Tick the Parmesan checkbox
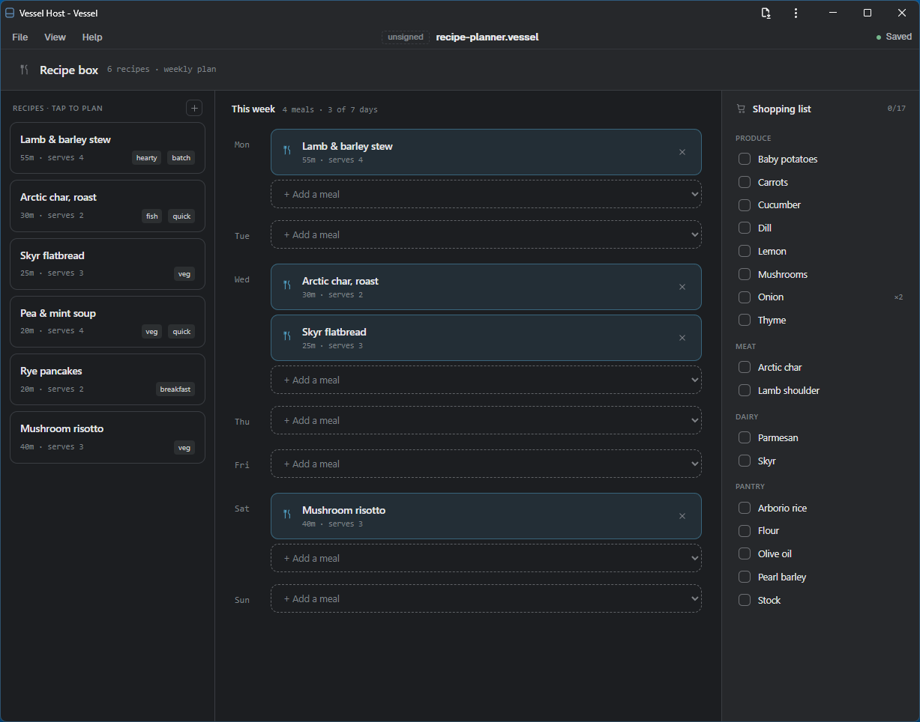 click(x=745, y=437)
